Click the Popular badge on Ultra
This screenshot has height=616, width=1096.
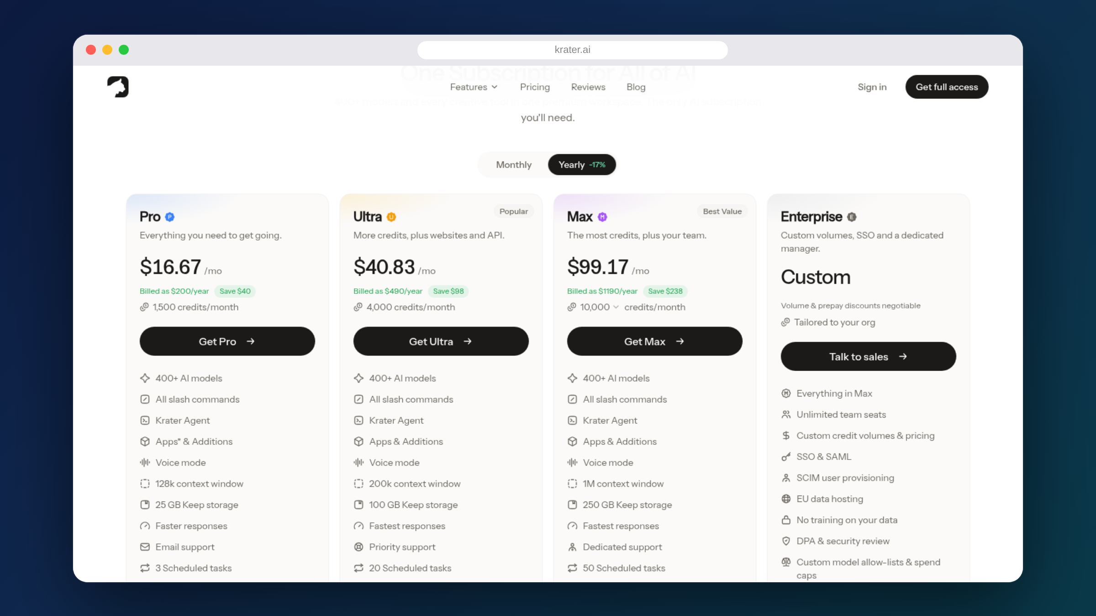pos(513,211)
